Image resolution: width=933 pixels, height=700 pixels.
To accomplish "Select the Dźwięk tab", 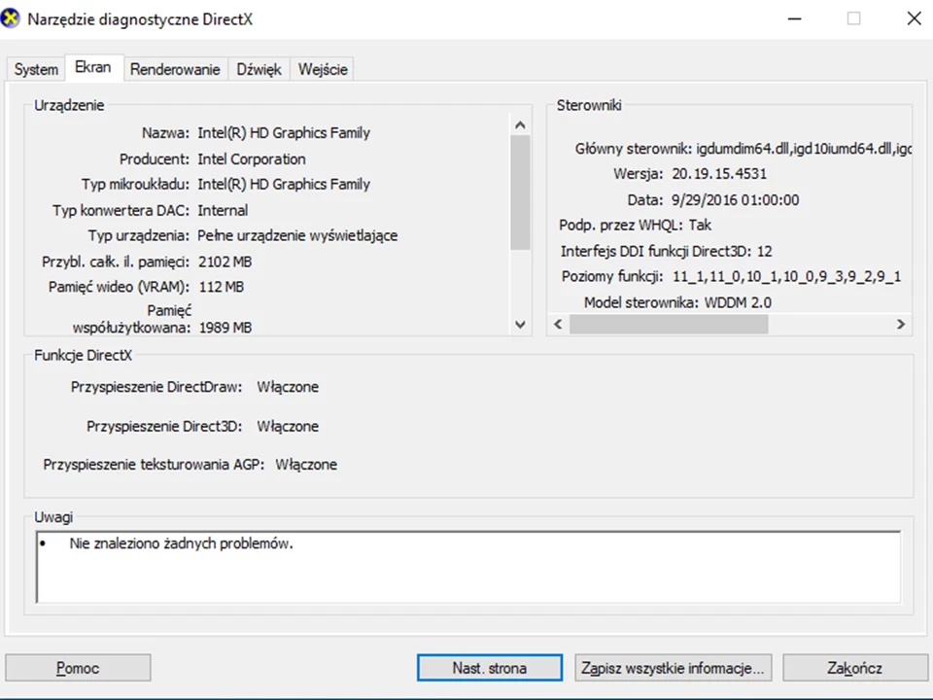I will point(258,69).
